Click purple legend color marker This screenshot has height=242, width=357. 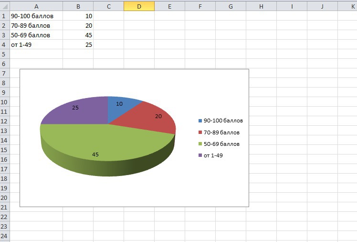coord(200,155)
